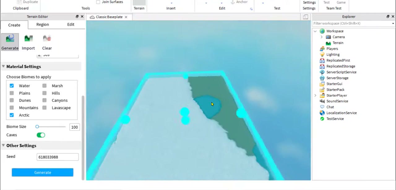This screenshot has height=190, width=396.
Task: Check the Marsh biome checkbox
Action: 45,86
